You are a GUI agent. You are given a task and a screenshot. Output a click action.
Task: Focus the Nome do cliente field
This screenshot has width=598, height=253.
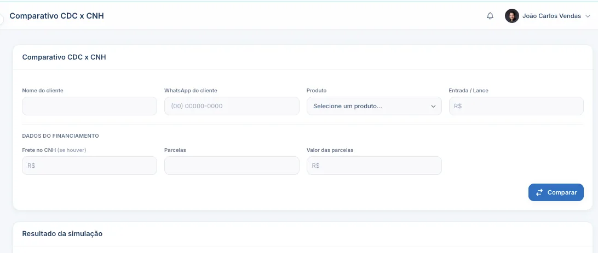[90, 106]
